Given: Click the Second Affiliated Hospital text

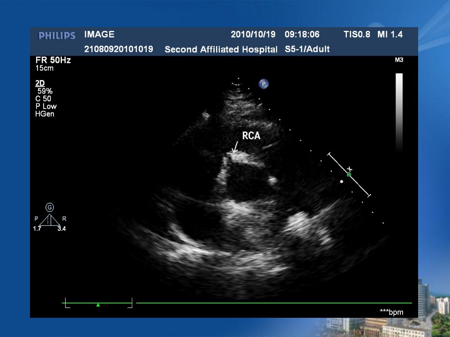Looking at the screenshot, I should [x=221, y=49].
